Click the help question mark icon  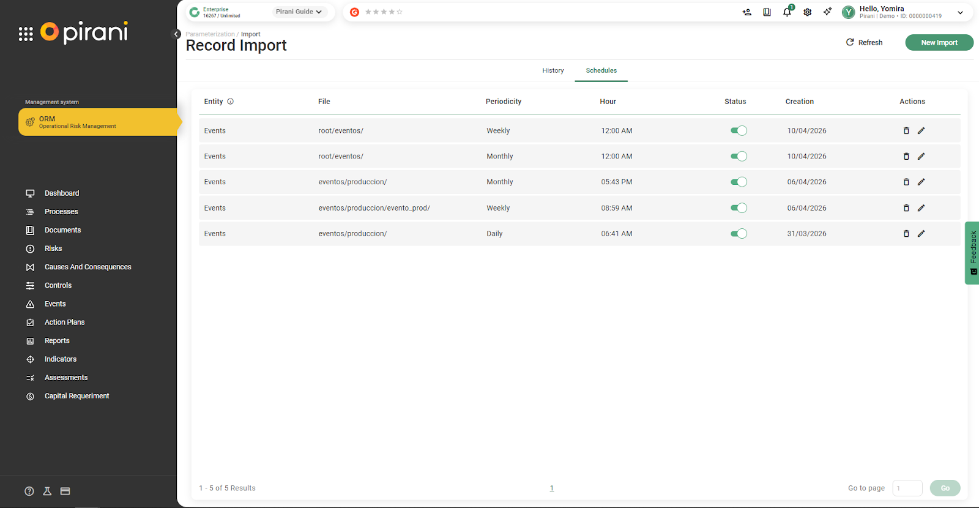[x=29, y=491]
